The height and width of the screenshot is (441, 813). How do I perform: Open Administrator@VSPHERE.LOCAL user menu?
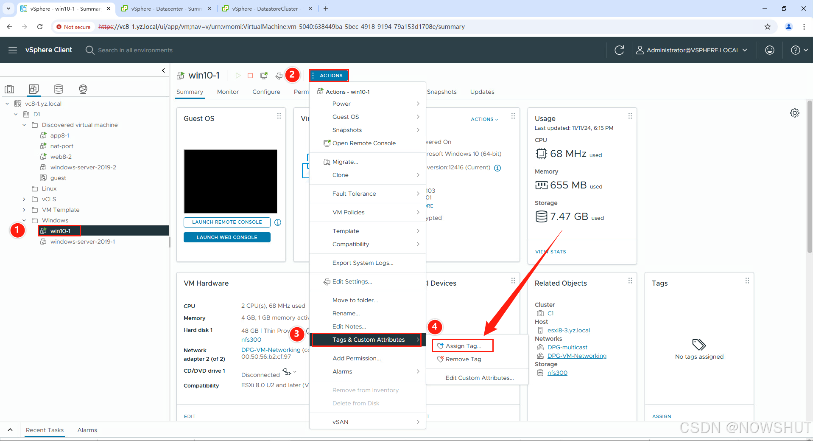click(692, 50)
